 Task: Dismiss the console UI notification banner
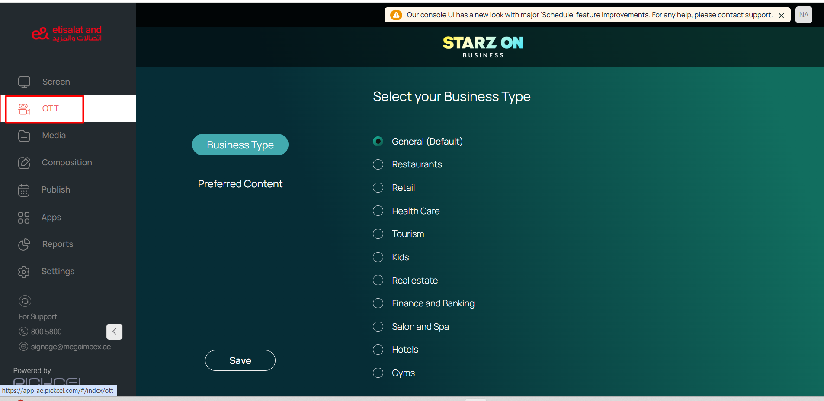(x=781, y=16)
